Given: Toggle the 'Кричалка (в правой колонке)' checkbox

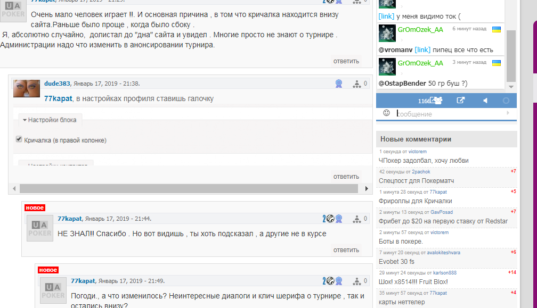Looking at the screenshot, I should pos(19,139).
